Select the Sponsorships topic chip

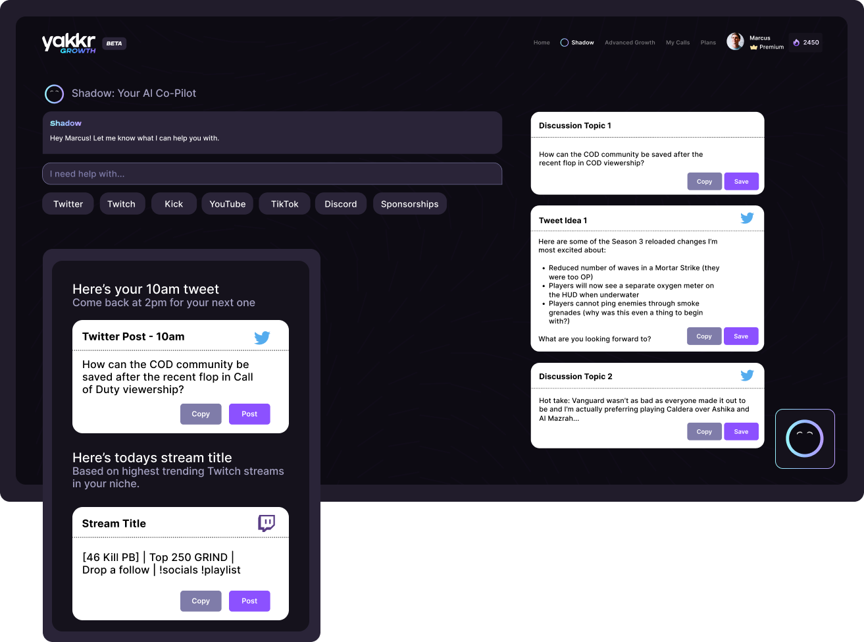click(410, 204)
